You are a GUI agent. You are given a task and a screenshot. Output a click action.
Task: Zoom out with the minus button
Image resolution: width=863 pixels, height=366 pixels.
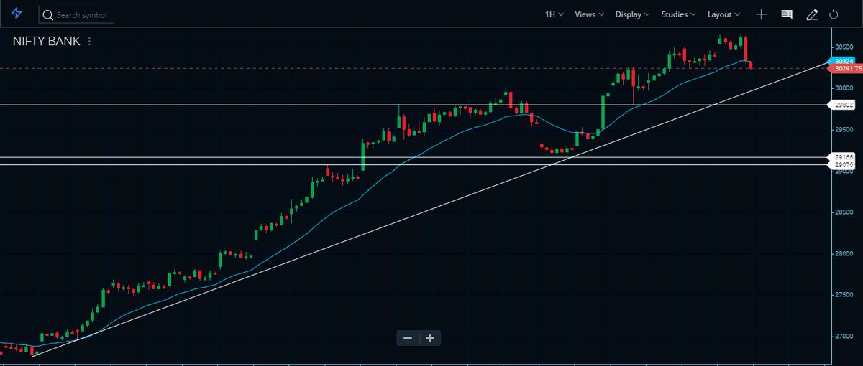point(408,338)
